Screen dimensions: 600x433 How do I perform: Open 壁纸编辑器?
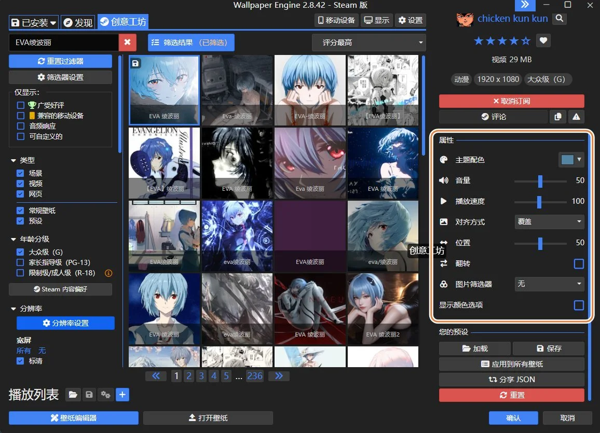pos(74,418)
